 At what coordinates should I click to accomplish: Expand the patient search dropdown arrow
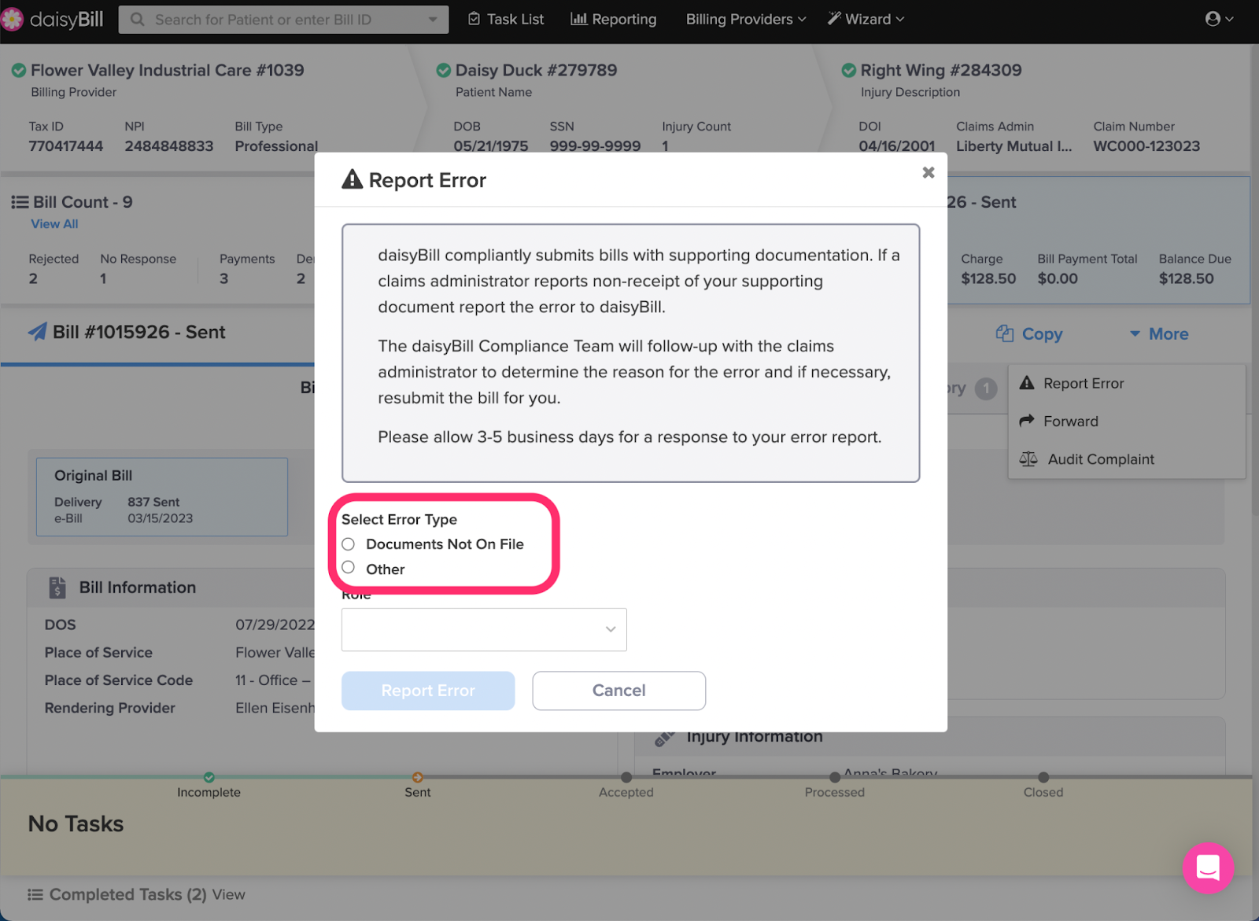[433, 20]
